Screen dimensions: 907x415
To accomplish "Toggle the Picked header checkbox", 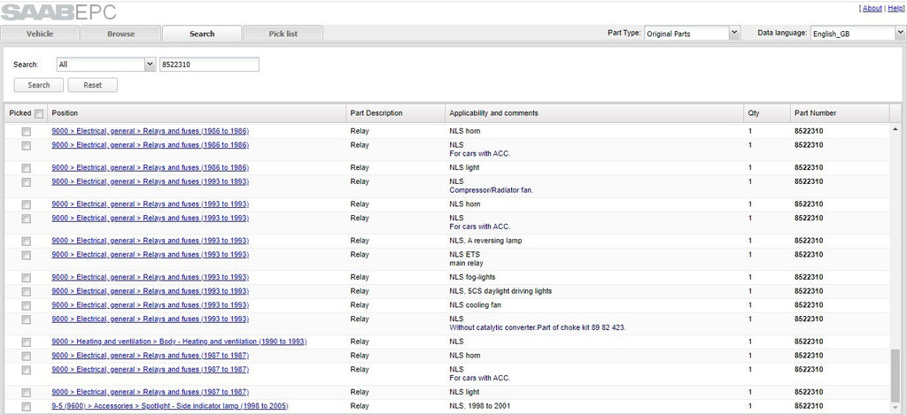I will [x=39, y=114].
